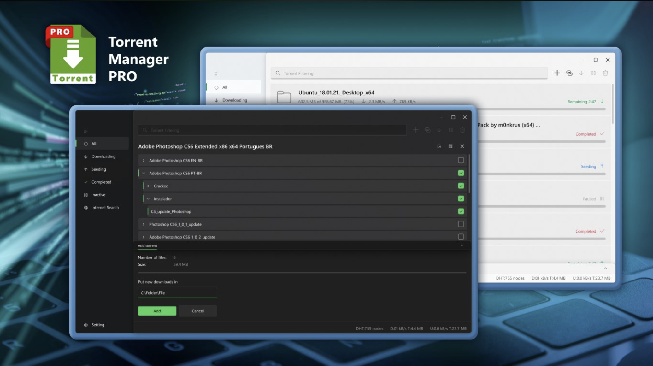Click the Torrent Manager PRO logo

point(71,54)
